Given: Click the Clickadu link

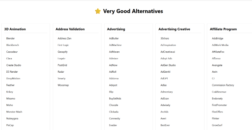Looking at the screenshot, I should pyautogui.click(x=114, y=112).
